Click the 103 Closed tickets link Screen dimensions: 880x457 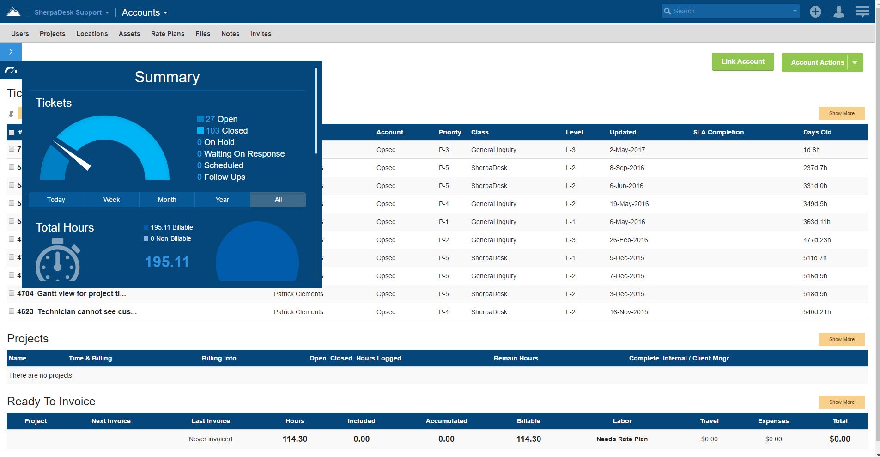coord(226,131)
